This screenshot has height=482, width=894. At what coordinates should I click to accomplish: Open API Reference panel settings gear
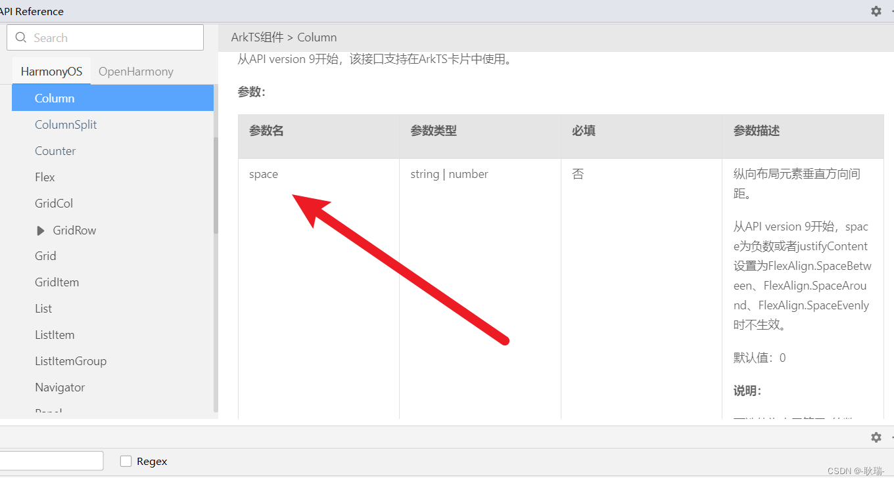click(x=876, y=11)
